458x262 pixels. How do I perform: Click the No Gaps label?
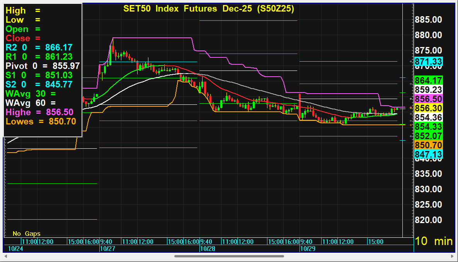(26, 233)
